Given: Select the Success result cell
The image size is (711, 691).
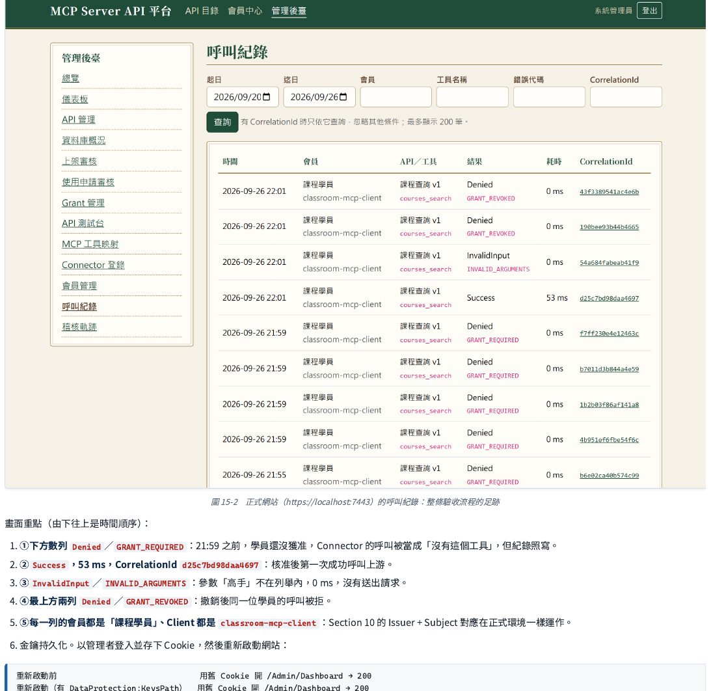Looking at the screenshot, I should coord(481,298).
